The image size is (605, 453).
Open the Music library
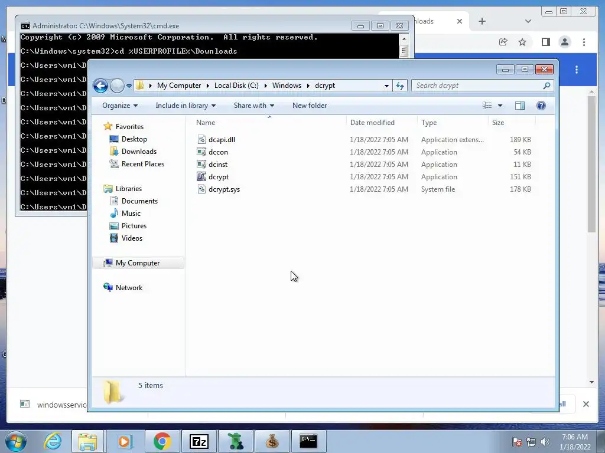(131, 214)
